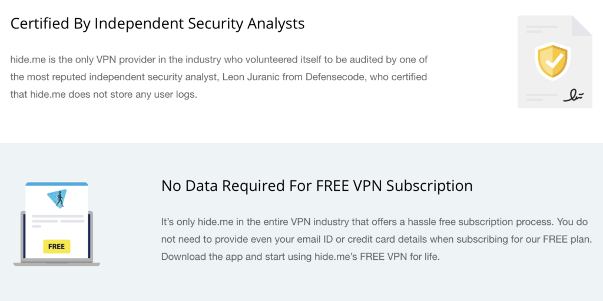Click the blue top bar of laptop page
Screen dimensions: 603x301
pyautogui.click(x=57, y=184)
